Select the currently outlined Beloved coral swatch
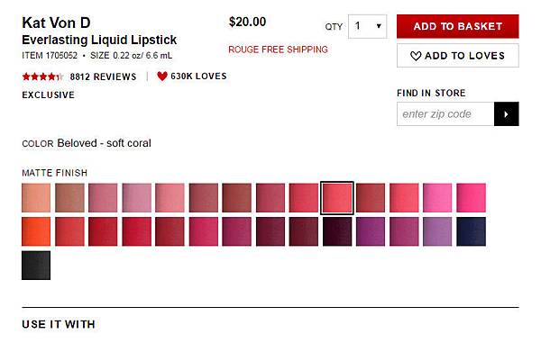The image size is (541, 343). 337,198
